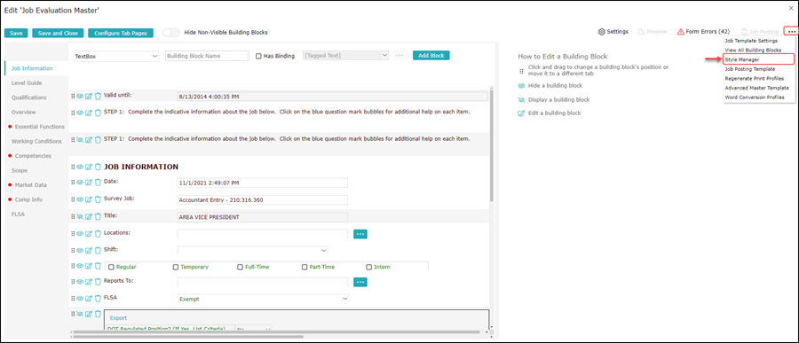Open the FLSA Exempt dropdown
Image resolution: width=799 pixels, height=343 pixels.
(264, 300)
